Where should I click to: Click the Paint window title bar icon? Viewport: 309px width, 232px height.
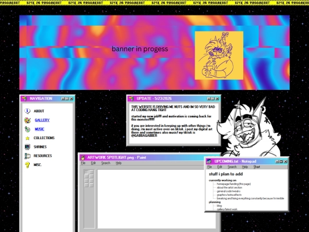(83, 158)
